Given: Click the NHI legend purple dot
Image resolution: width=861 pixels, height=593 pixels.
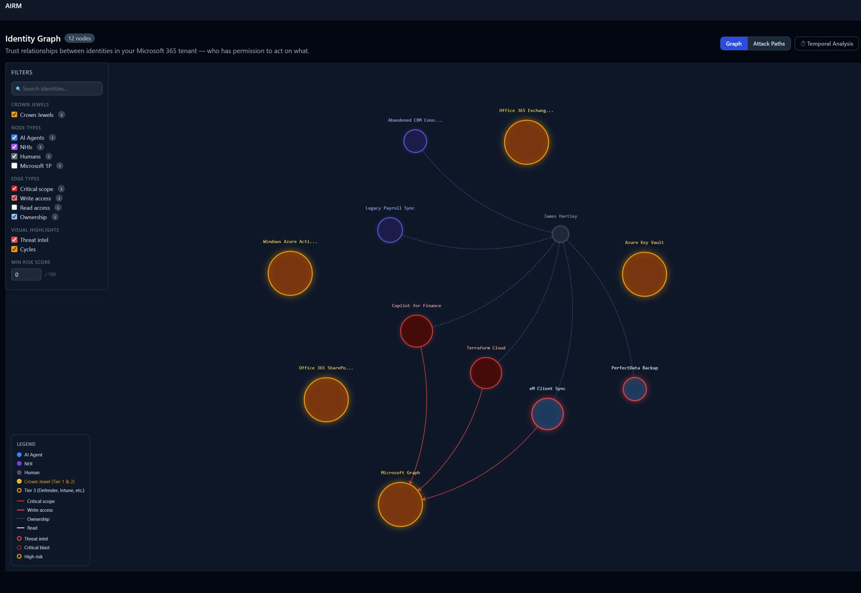Looking at the screenshot, I should 19,464.
